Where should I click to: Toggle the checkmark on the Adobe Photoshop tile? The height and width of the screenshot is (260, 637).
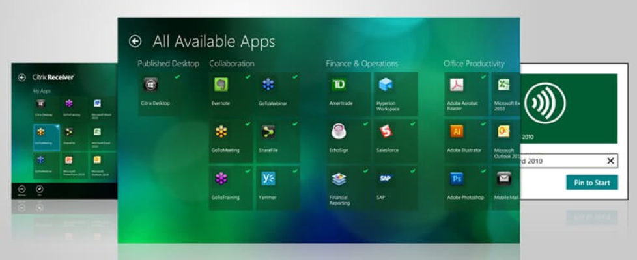click(483, 171)
